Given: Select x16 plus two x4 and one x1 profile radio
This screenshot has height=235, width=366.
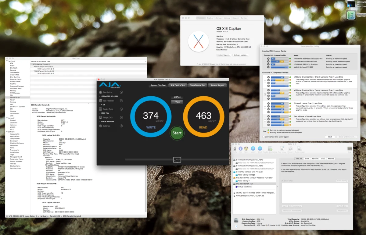Looking at the screenshot, I should (x=265, y=94).
